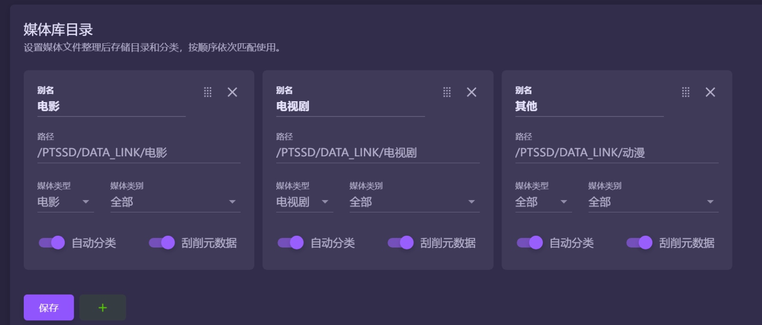
Task: Switch off 刮削元数据 for 电影 card
Action: (x=162, y=243)
